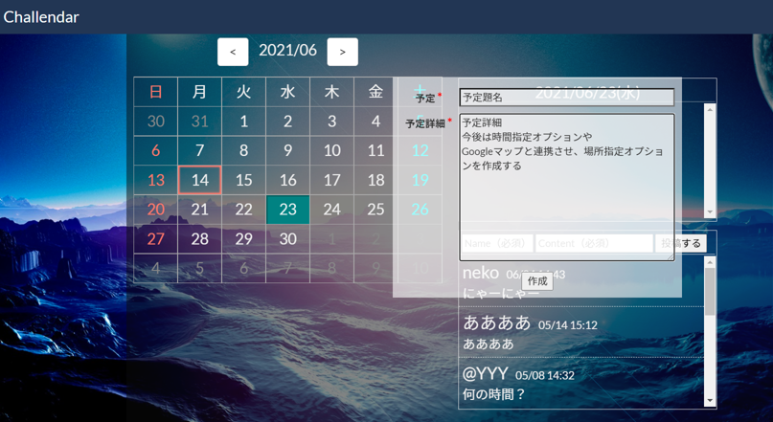Click the schedule list scrollbar up arrow
Screen dimensions: 773x422
click(710, 109)
